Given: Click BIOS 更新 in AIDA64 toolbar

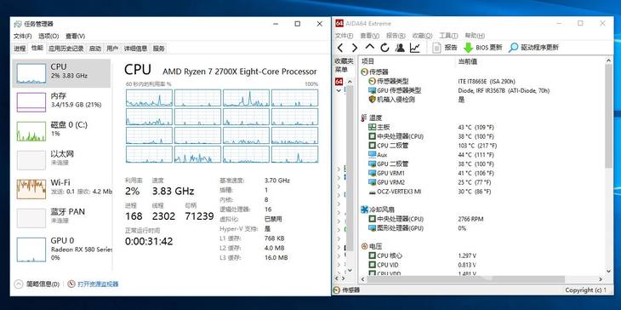Looking at the screenshot, I should (483, 48).
